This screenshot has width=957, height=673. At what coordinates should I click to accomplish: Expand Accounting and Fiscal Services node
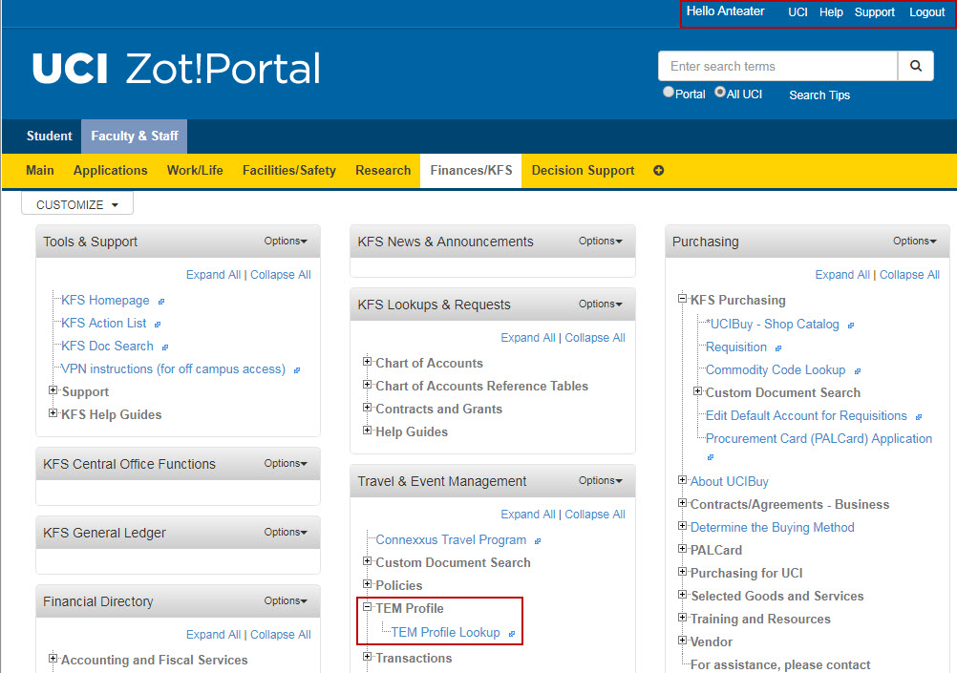[x=53, y=659]
